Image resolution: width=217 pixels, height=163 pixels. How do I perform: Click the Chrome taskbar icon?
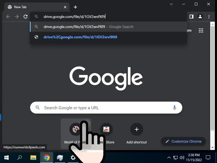pos(47,158)
